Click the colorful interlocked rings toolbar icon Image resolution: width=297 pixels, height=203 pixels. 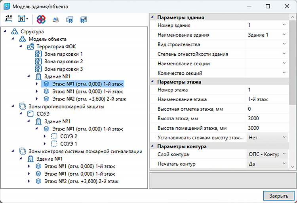41,19
